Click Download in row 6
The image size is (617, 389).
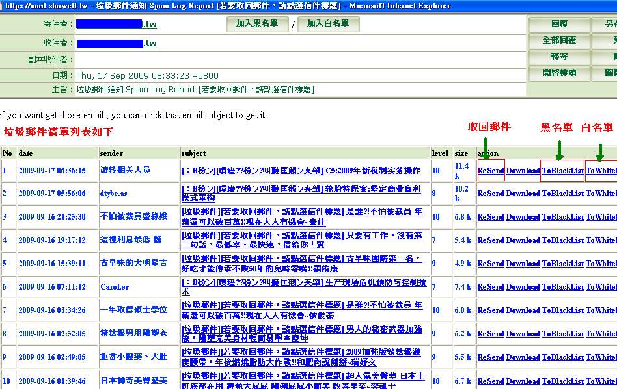[x=523, y=287]
